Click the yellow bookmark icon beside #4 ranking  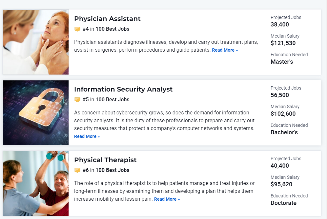coord(77,29)
